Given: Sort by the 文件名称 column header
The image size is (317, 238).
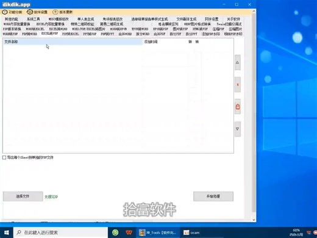Looking at the screenshot, I should [73, 41].
